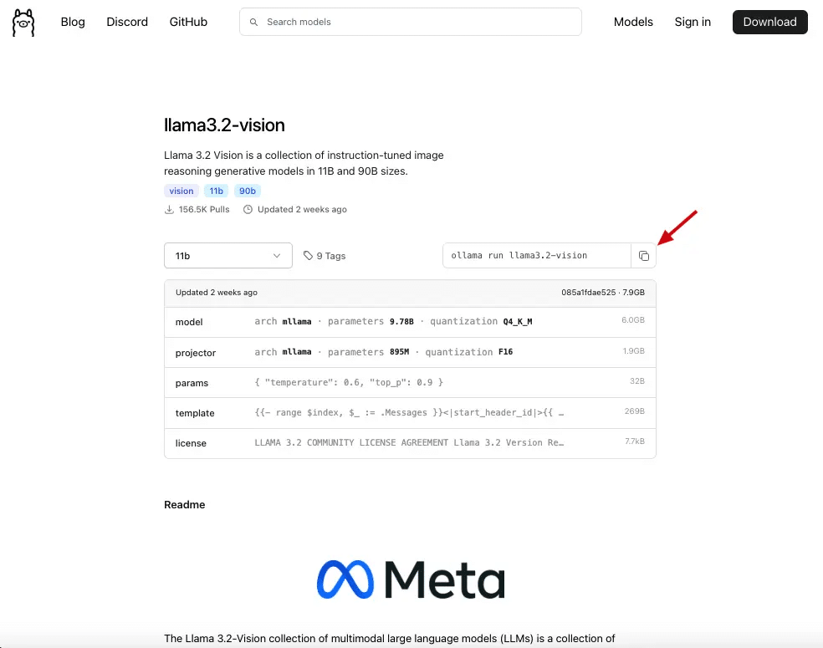
Task: Click the 156.5K Pulls text
Action: tap(203, 209)
